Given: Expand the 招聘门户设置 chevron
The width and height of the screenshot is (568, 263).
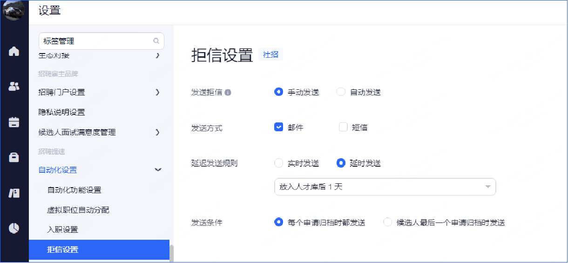Looking at the screenshot, I should pos(157,92).
